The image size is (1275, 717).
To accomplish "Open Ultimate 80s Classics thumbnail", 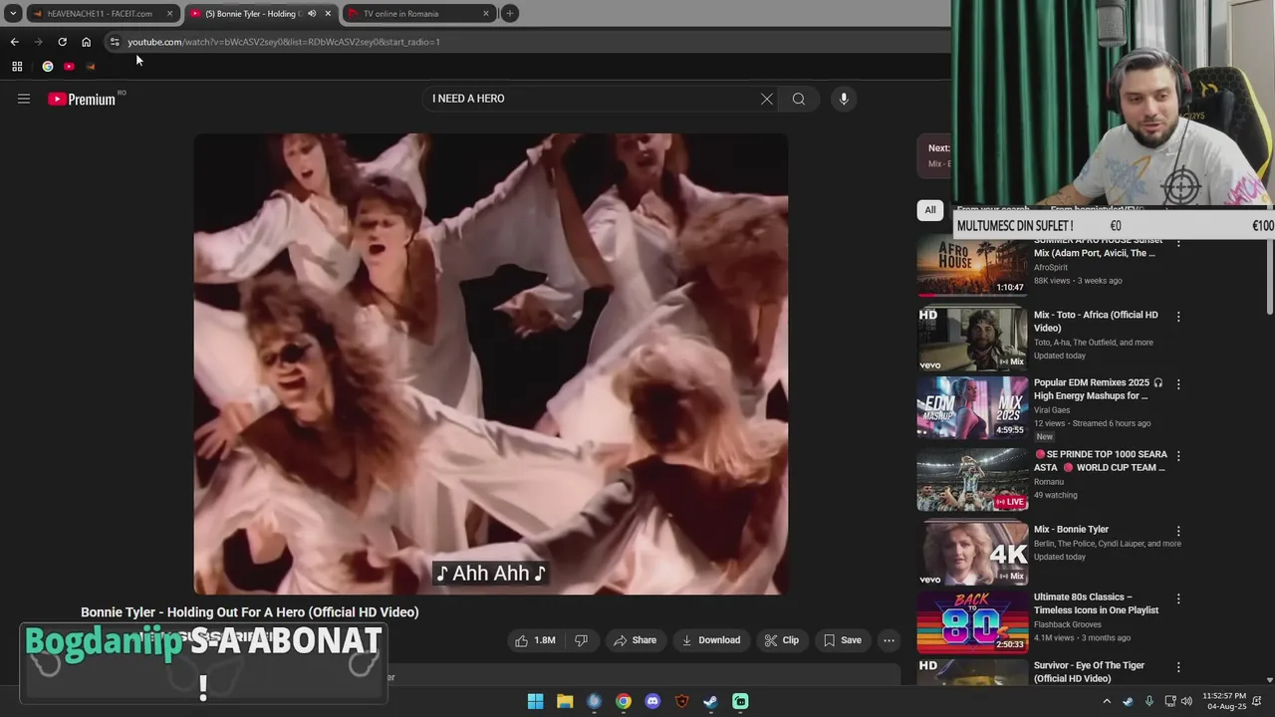I will coord(972,621).
